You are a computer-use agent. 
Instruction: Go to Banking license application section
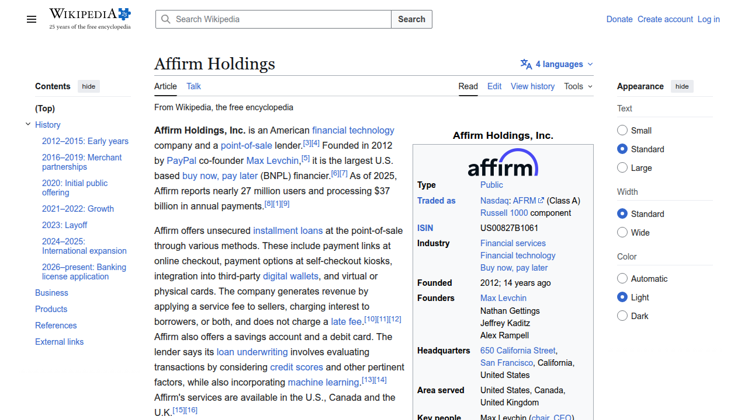(x=84, y=272)
